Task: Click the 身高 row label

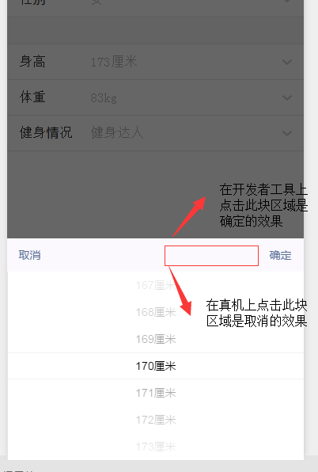Action: (32, 62)
